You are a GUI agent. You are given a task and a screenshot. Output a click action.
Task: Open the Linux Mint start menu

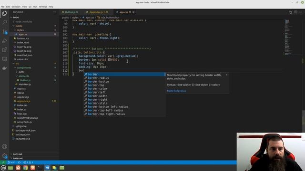click(3, 168)
